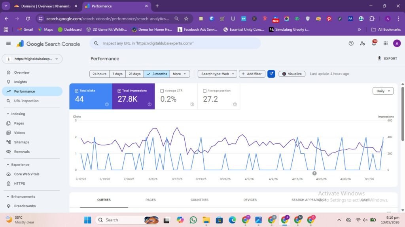Open WhatsApp from the taskbar

(193, 220)
